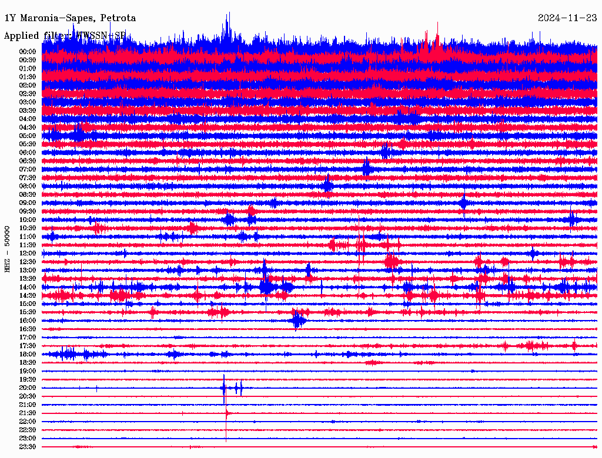Click the station title Maronia-Sapes, Petrota

(70, 18)
